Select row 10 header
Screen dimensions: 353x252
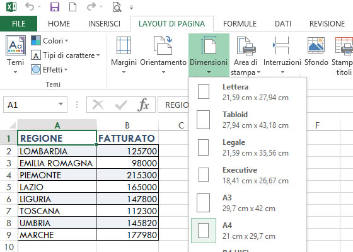point(9,247)
